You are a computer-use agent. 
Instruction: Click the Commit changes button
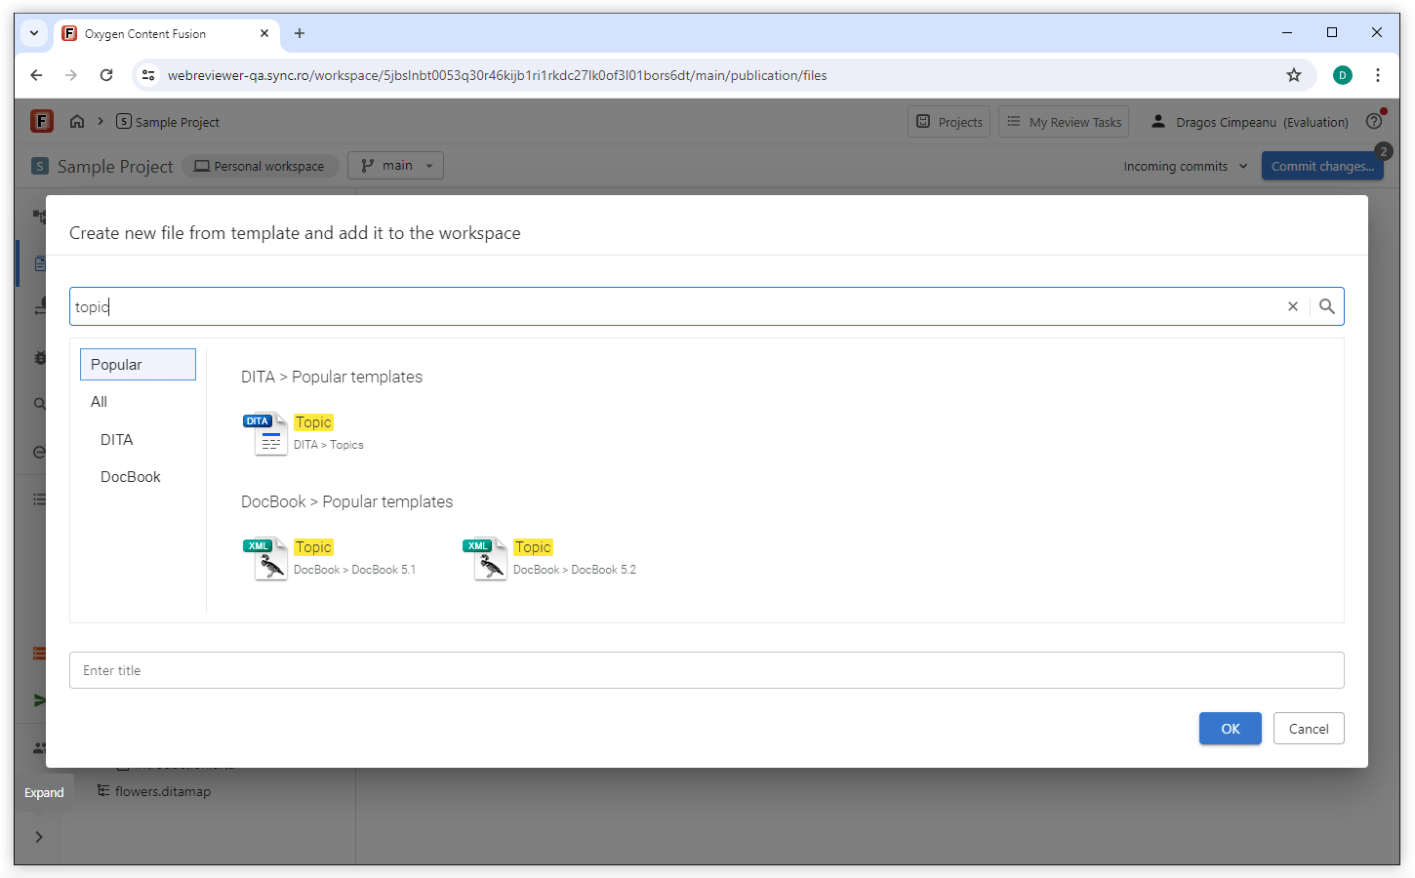(x=1322, y=167)
